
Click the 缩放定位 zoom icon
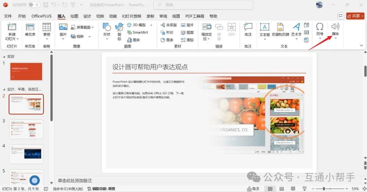(x=207, y=27)
